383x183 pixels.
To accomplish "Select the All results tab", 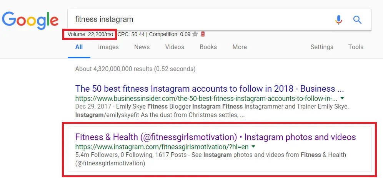I will [x=79, y=47].
